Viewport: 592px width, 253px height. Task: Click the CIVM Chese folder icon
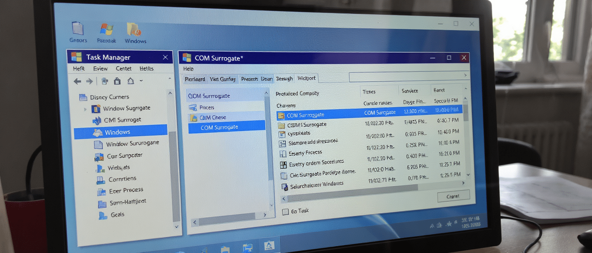[x=193, y=118]
